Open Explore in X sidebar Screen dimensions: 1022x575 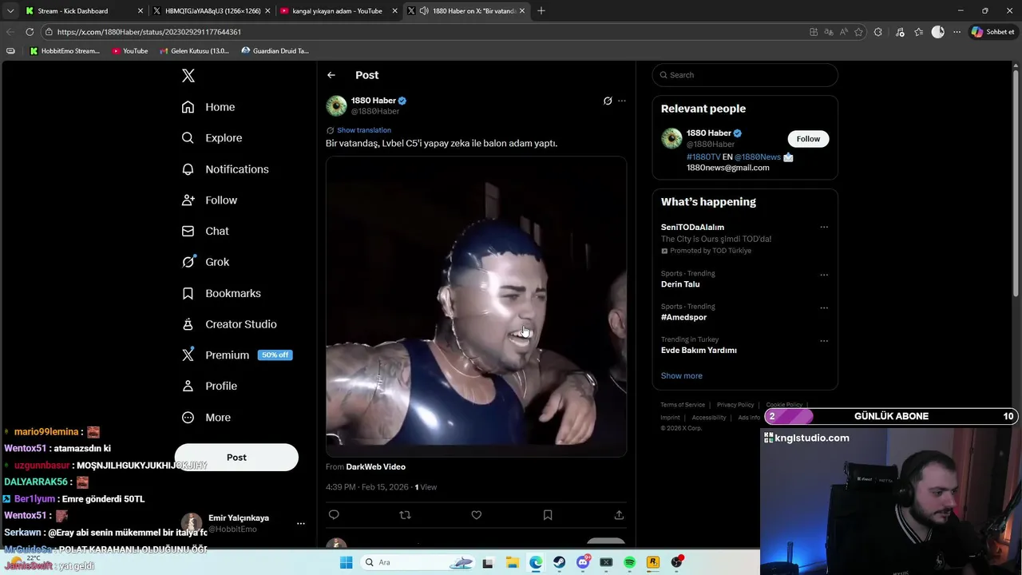(x=212, y=138)
